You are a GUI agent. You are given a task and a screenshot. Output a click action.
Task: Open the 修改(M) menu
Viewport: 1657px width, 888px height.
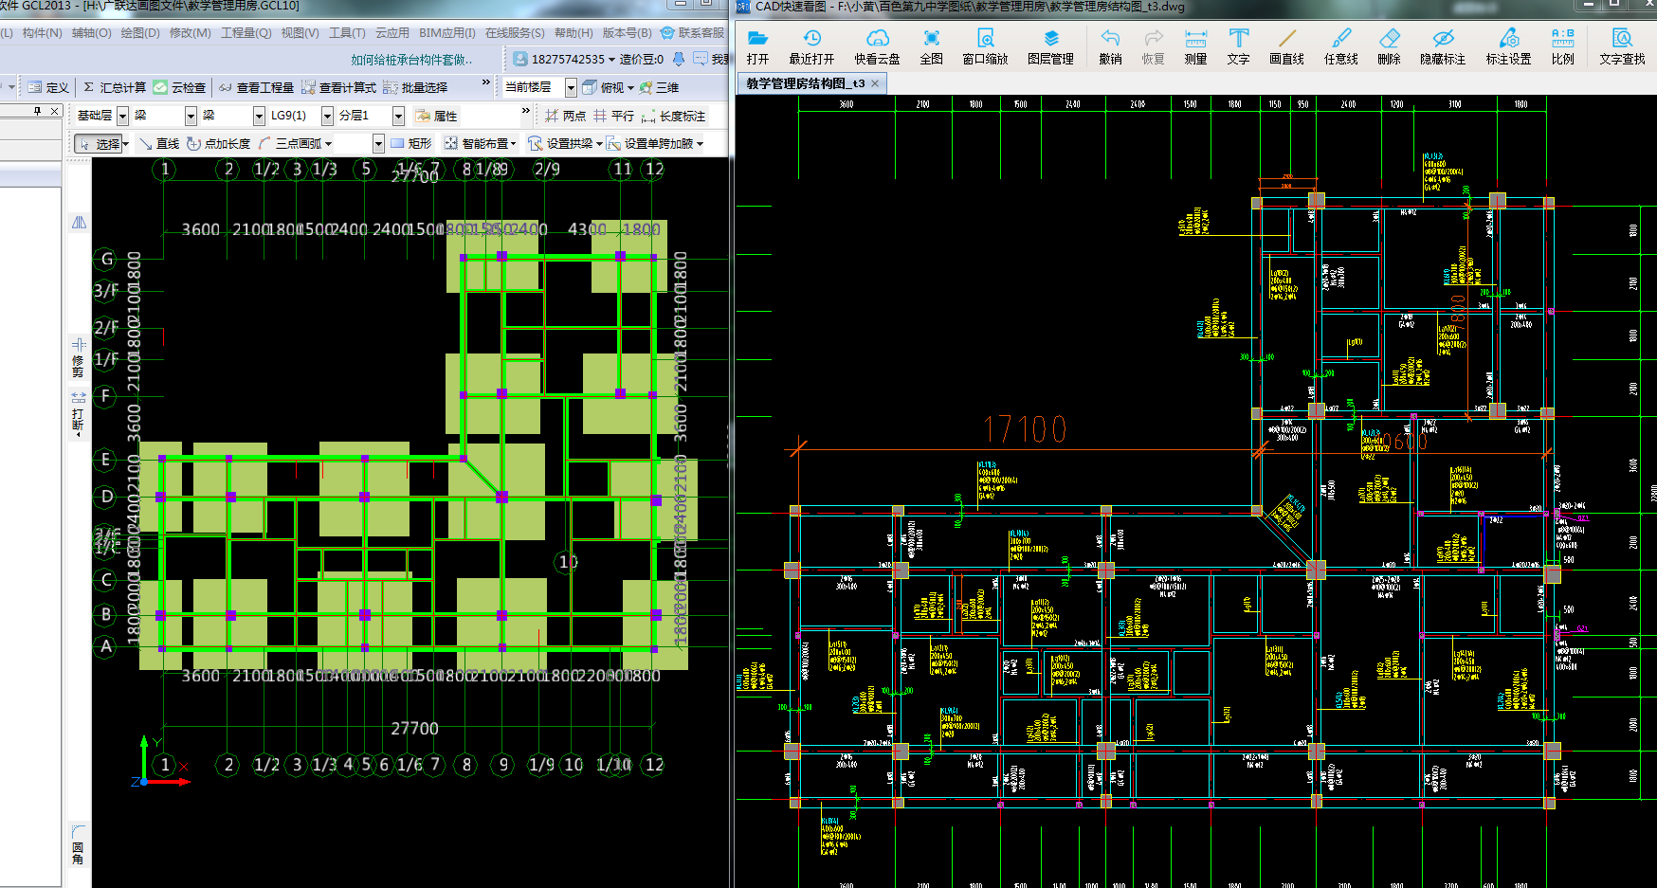[x=190, y=32]
